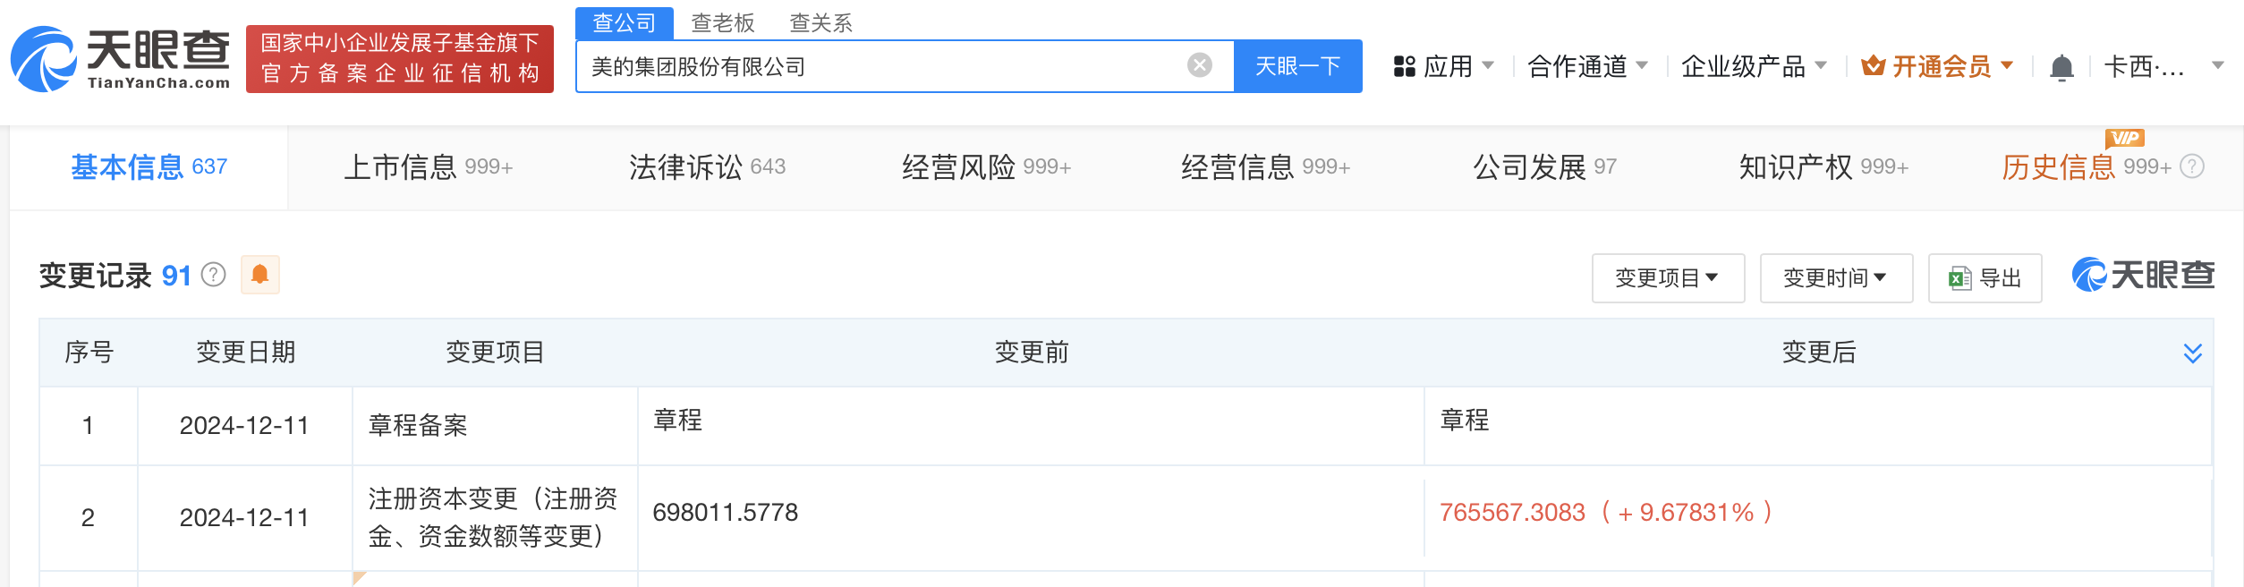Open the 变更时间 filter dropdown
Viewport: 2244px width, 587px height.
pyautogui.click(x=1836, y=278)
